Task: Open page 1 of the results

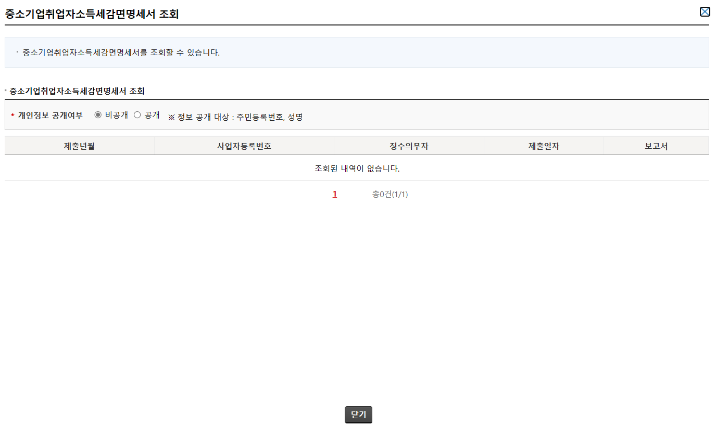Action: pyautogui.click(x=335, y=194)
